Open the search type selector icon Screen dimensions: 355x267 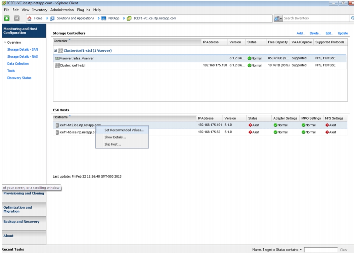[x=278, y=18]
